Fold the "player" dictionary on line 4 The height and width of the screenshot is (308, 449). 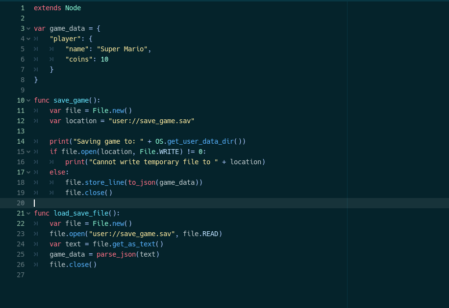[x=28, y=39]
